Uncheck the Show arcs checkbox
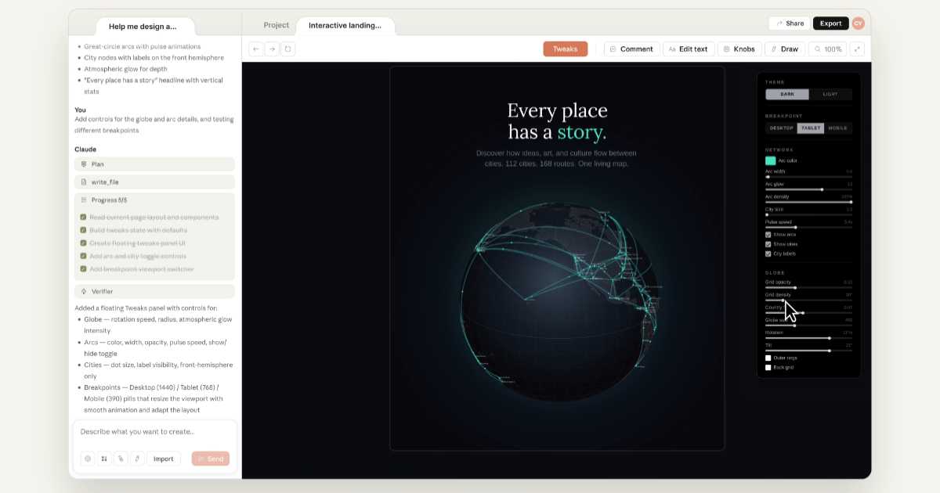The image size is (940, 493). coord(768,235)
